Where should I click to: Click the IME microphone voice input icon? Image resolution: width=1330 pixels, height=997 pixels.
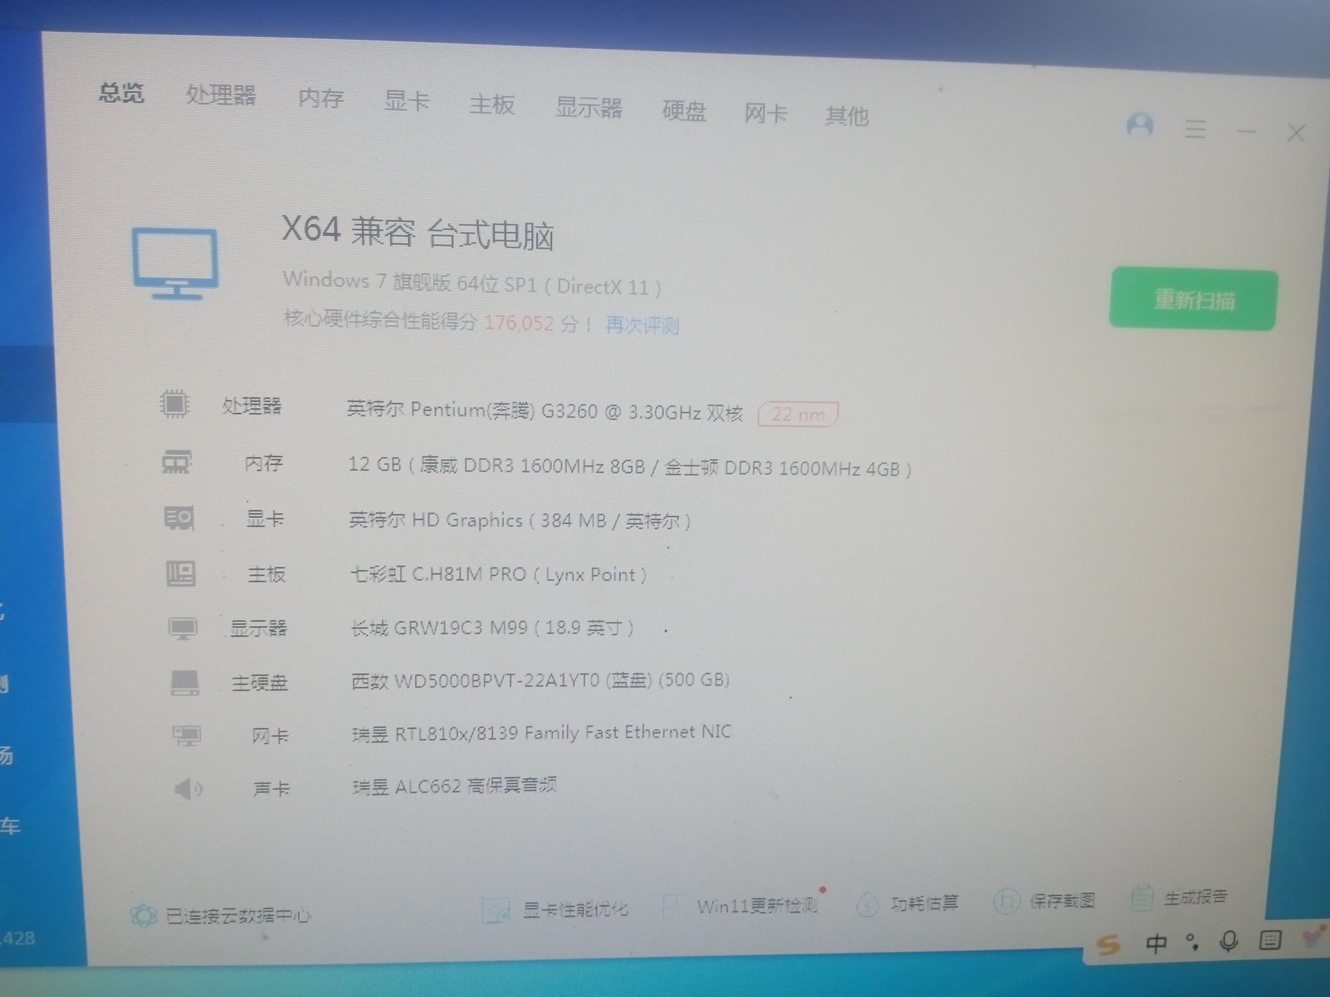point(1228,941)
